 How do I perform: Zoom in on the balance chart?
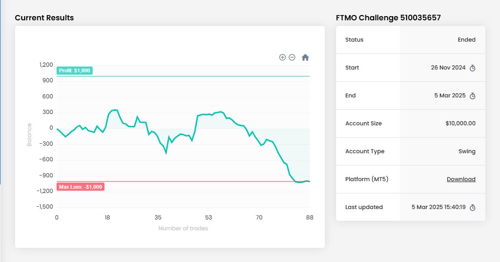pyautogui.click(x=282, y=57)
